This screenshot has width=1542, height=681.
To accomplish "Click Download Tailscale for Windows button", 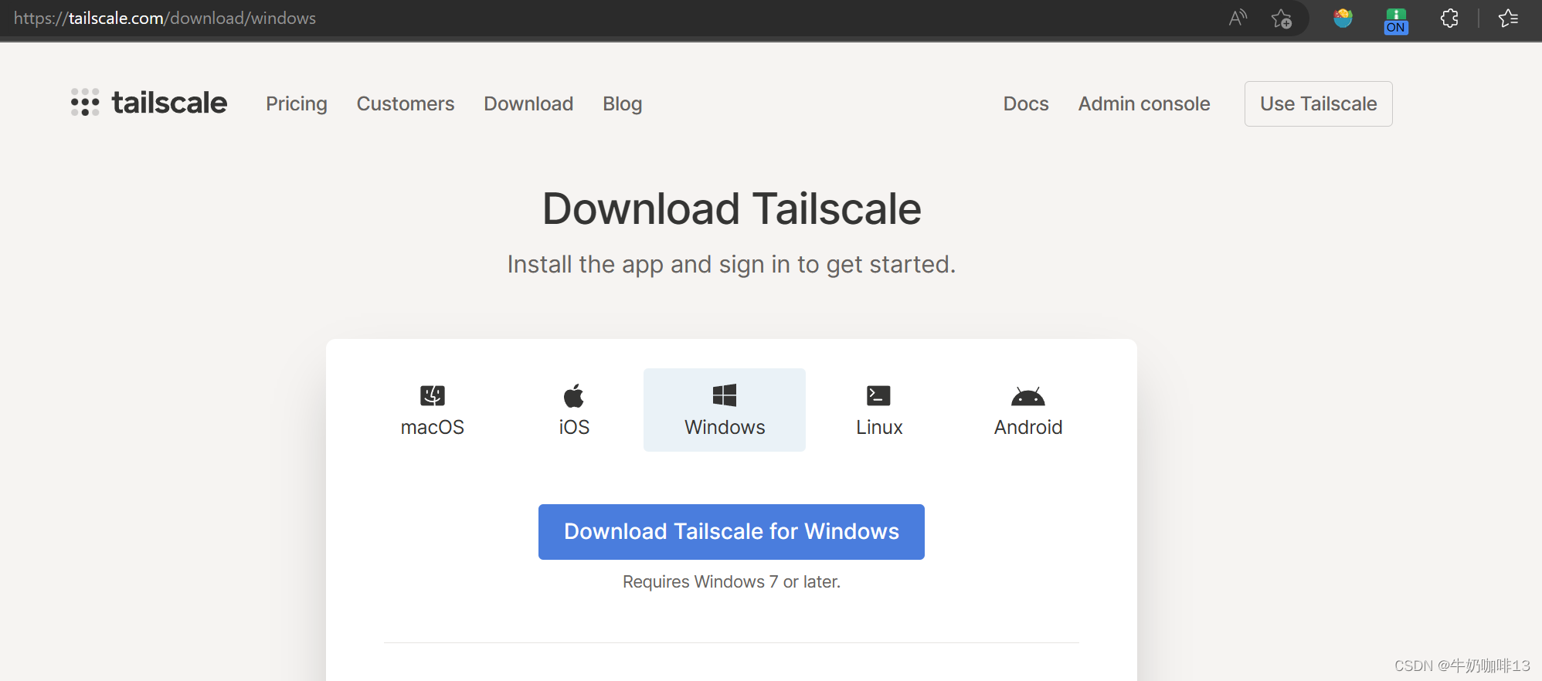I will [732, 532].
